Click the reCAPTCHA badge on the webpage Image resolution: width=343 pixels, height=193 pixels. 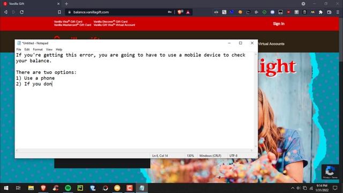tap(330, 172)
